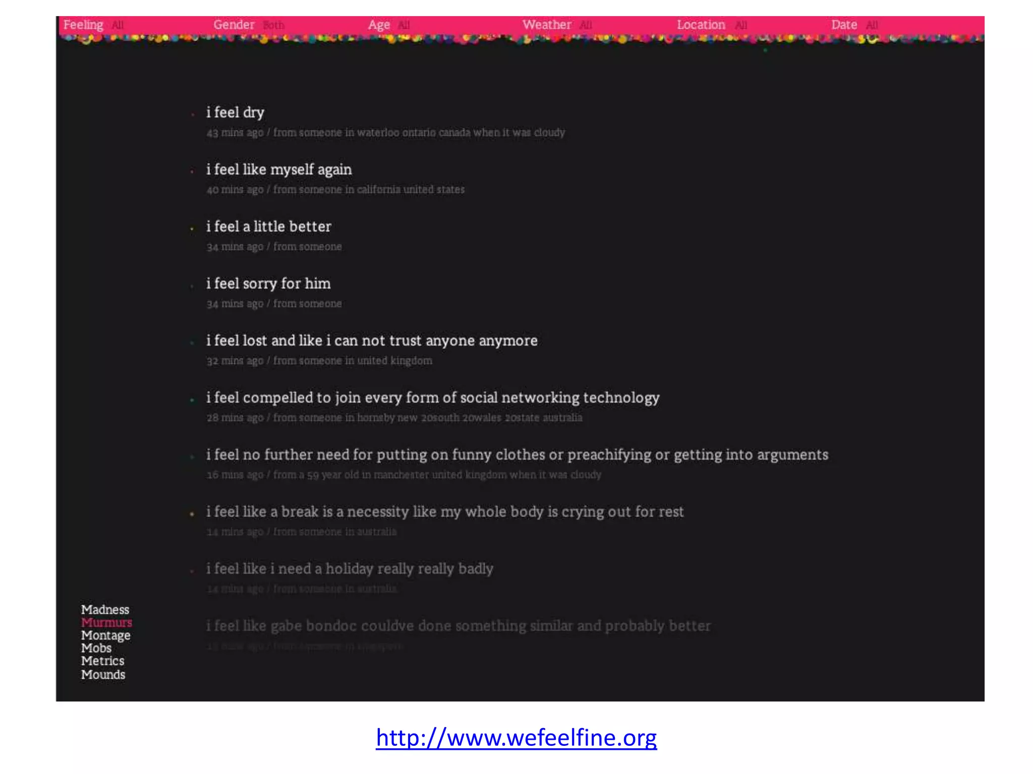Click the red dot beside the holiday sentence
The height and width of the screenshot is (774, 1033).
click(x=192, y=571)
